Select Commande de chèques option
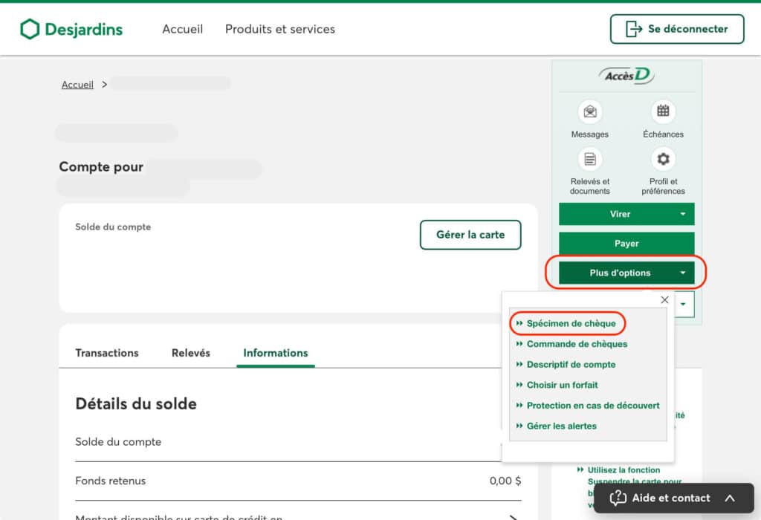761x520 pixels. (577, 344)
